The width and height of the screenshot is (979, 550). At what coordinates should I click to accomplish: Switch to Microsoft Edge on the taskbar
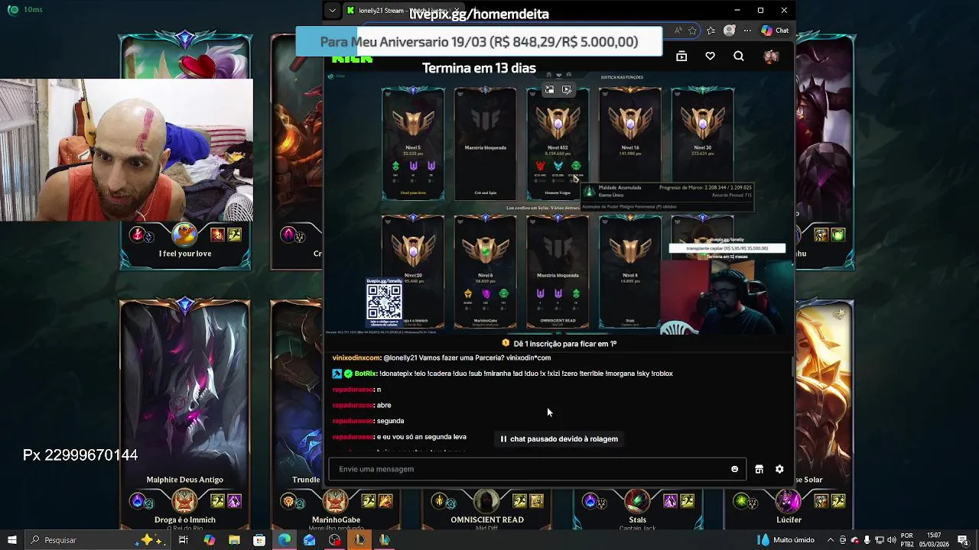point(285,540)
